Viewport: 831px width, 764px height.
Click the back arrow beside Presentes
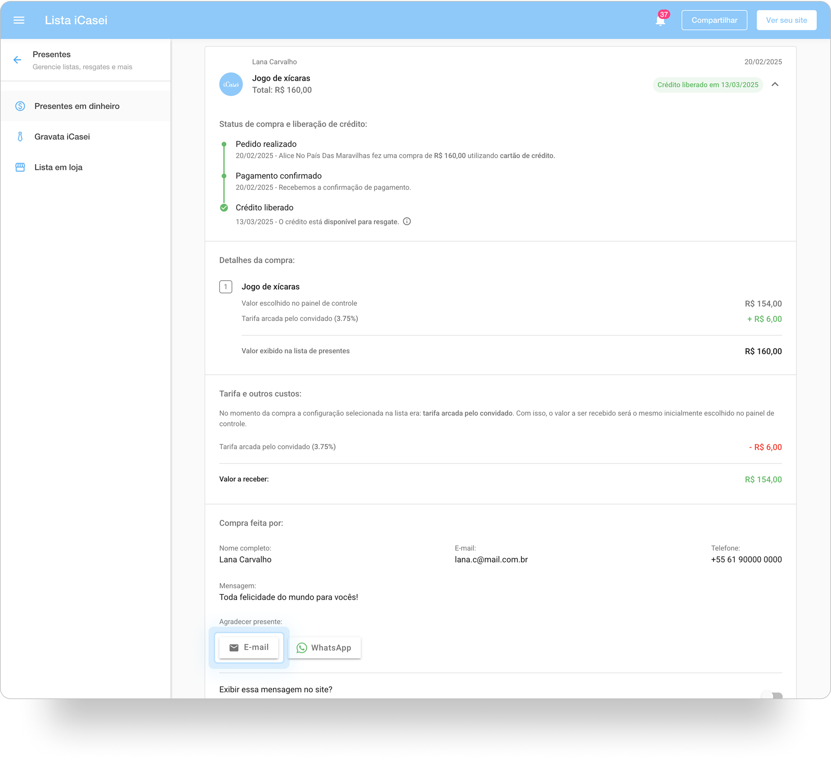pyautogui.click(x=17, y=60)
